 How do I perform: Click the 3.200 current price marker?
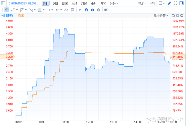(x=7, y=57)
